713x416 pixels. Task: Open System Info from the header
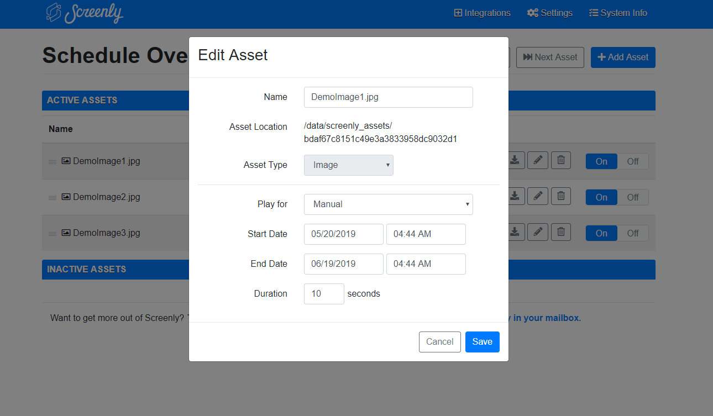click(x=618, y=13)
